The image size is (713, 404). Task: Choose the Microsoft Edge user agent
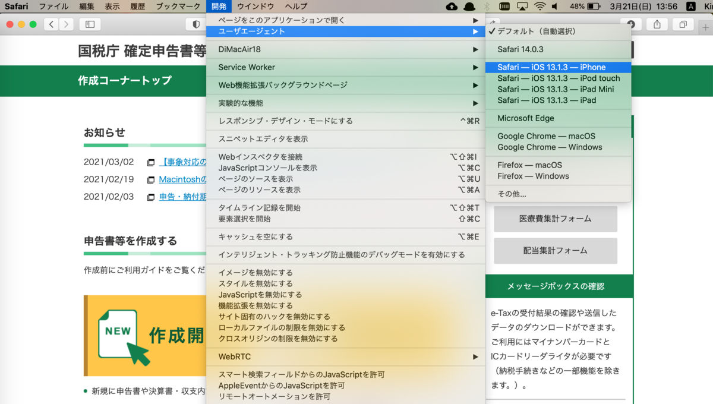pyautogui.click(x=559, y=118)
